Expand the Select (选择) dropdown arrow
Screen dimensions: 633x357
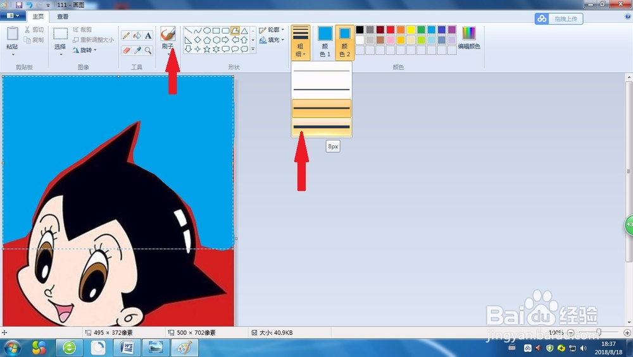(x=61, y=54)
